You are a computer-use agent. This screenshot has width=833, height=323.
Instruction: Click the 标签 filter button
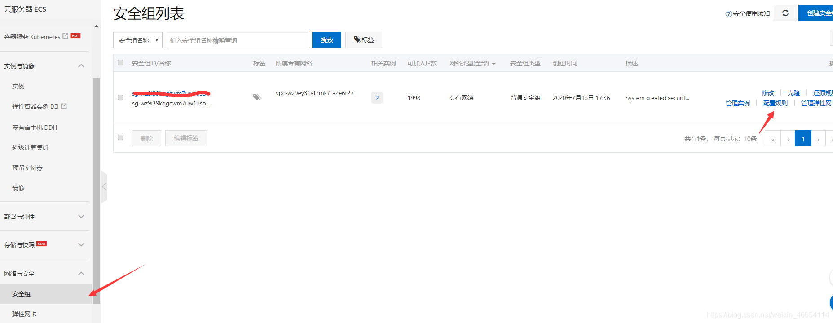click(364, 40)
